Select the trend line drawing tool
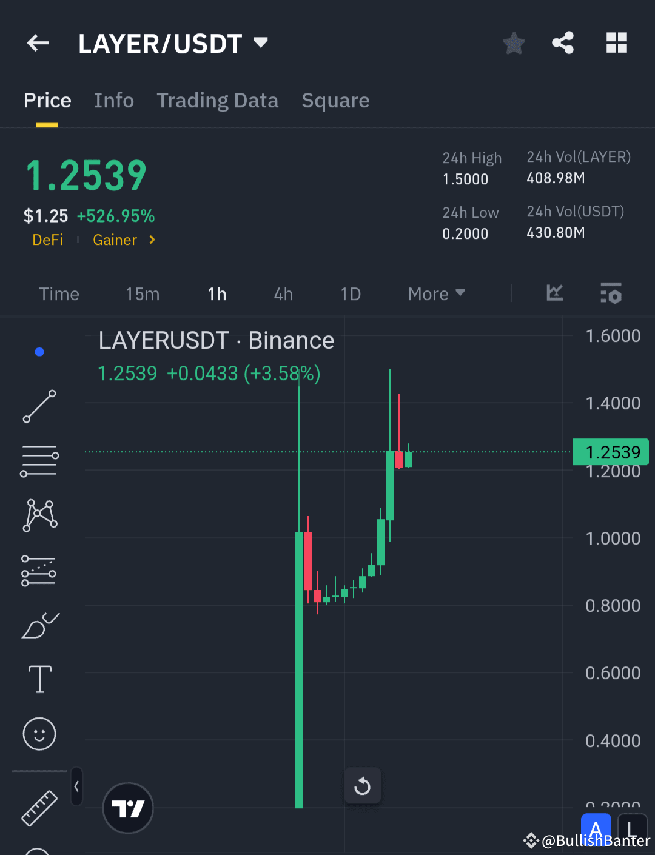 39,406
